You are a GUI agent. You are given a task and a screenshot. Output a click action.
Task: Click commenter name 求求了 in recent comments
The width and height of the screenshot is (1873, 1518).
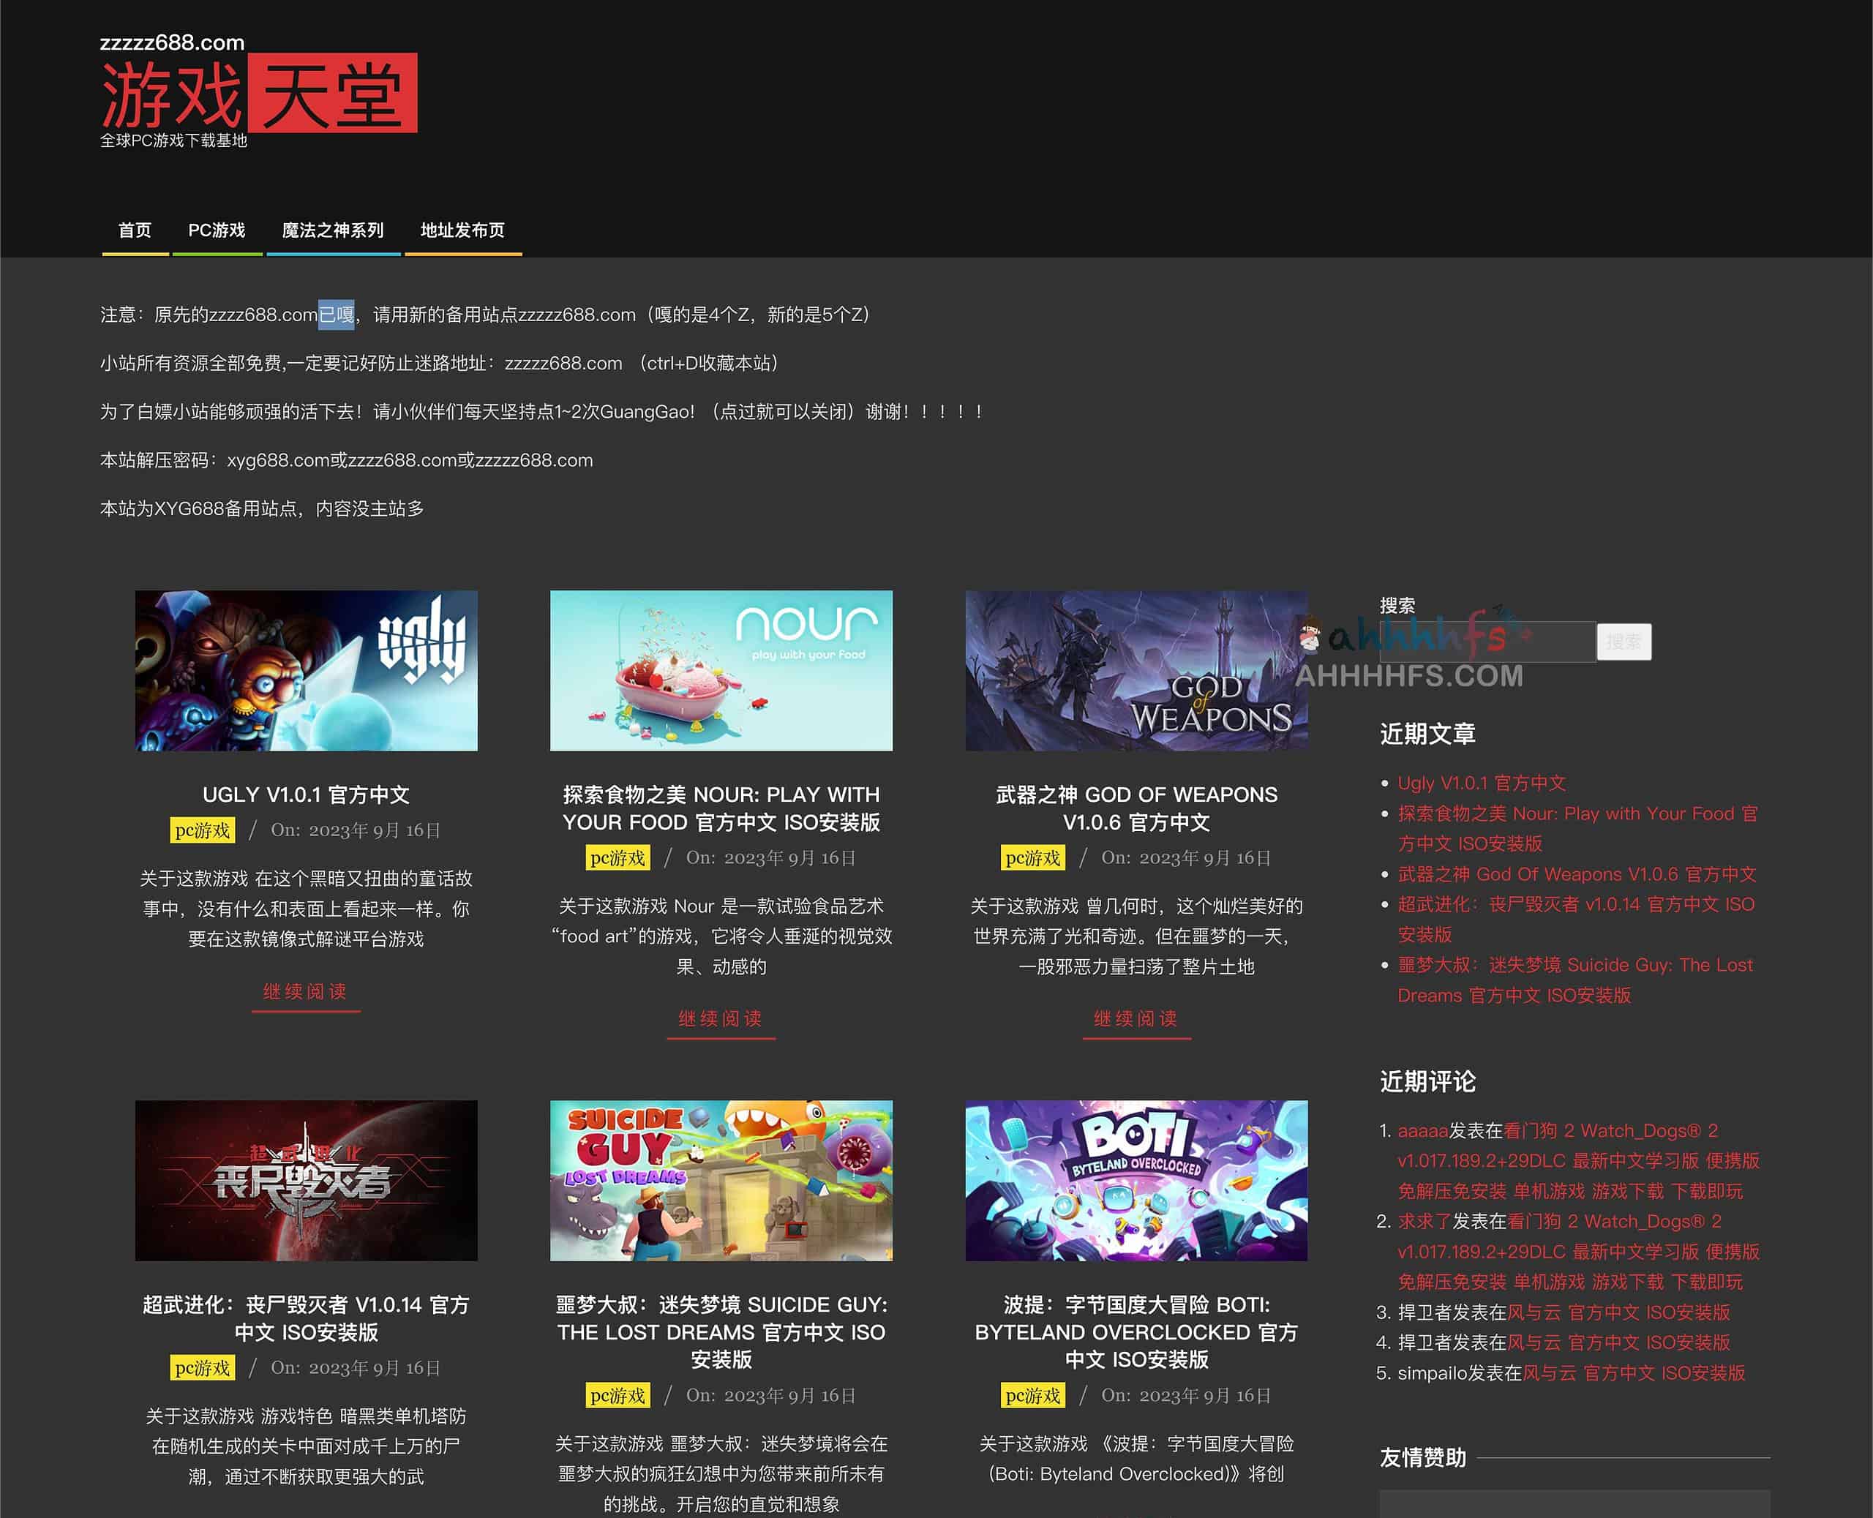click(x=1425, y=1221)
